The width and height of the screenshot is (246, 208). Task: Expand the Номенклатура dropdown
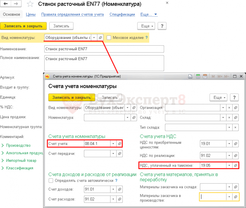(x=127, y=117)
